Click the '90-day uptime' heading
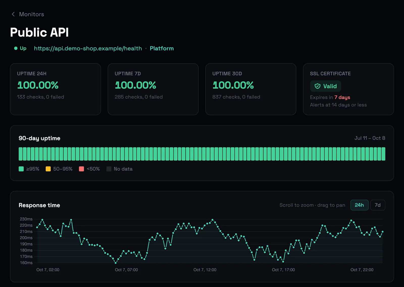 (39, 138)
